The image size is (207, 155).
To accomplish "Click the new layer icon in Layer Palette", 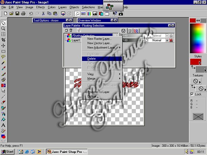I will coord(66,30).
